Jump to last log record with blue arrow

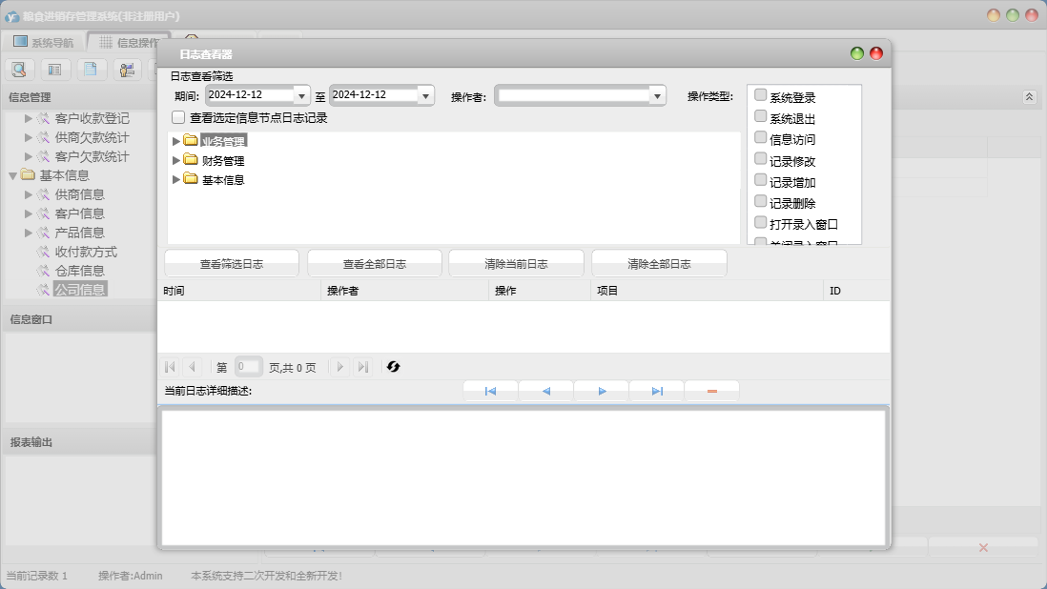[657, 392]
